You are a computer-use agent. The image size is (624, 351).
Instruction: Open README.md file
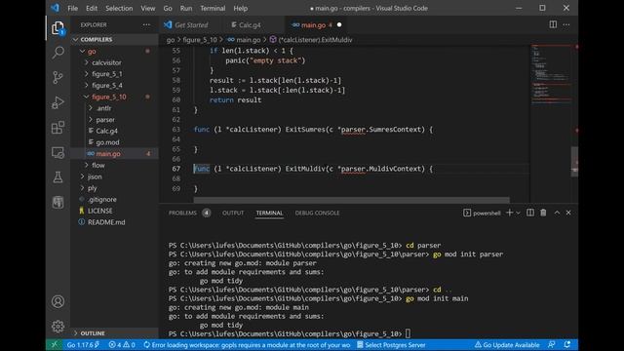106,222
